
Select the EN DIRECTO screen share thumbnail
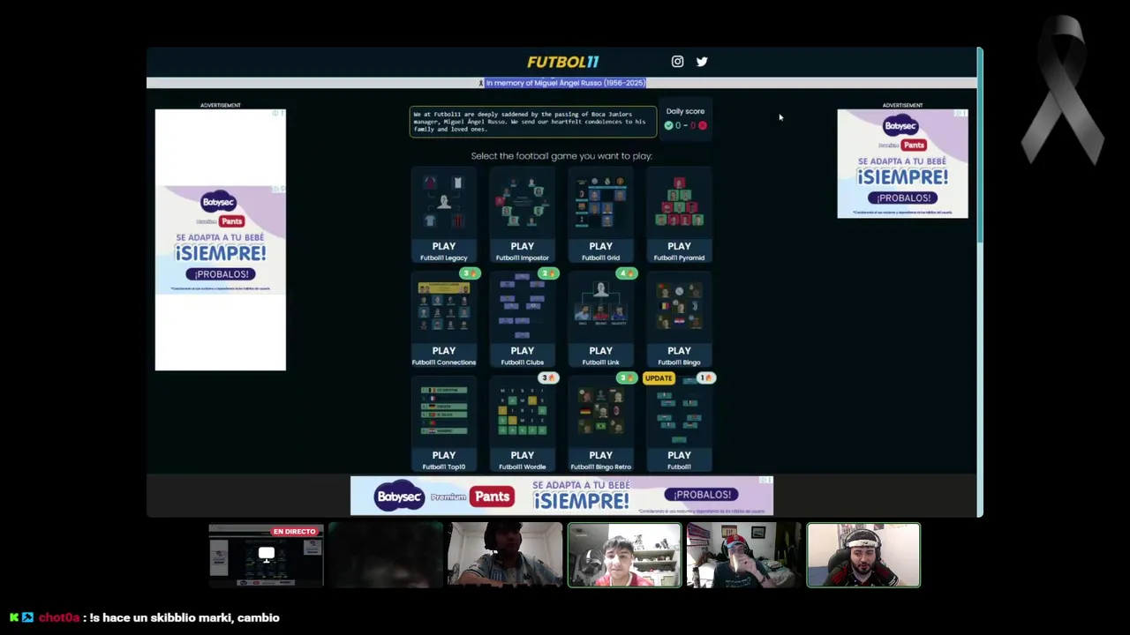[x=266, y=555]
